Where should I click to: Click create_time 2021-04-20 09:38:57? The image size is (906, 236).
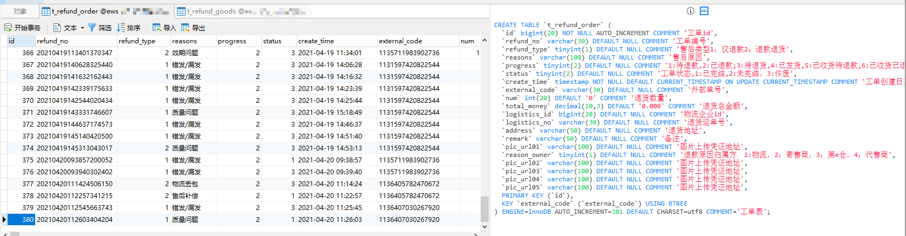337,160
